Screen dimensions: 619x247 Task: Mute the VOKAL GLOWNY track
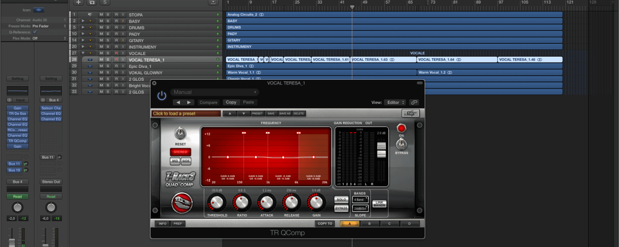pyautogui.click(x=101, y=73)
